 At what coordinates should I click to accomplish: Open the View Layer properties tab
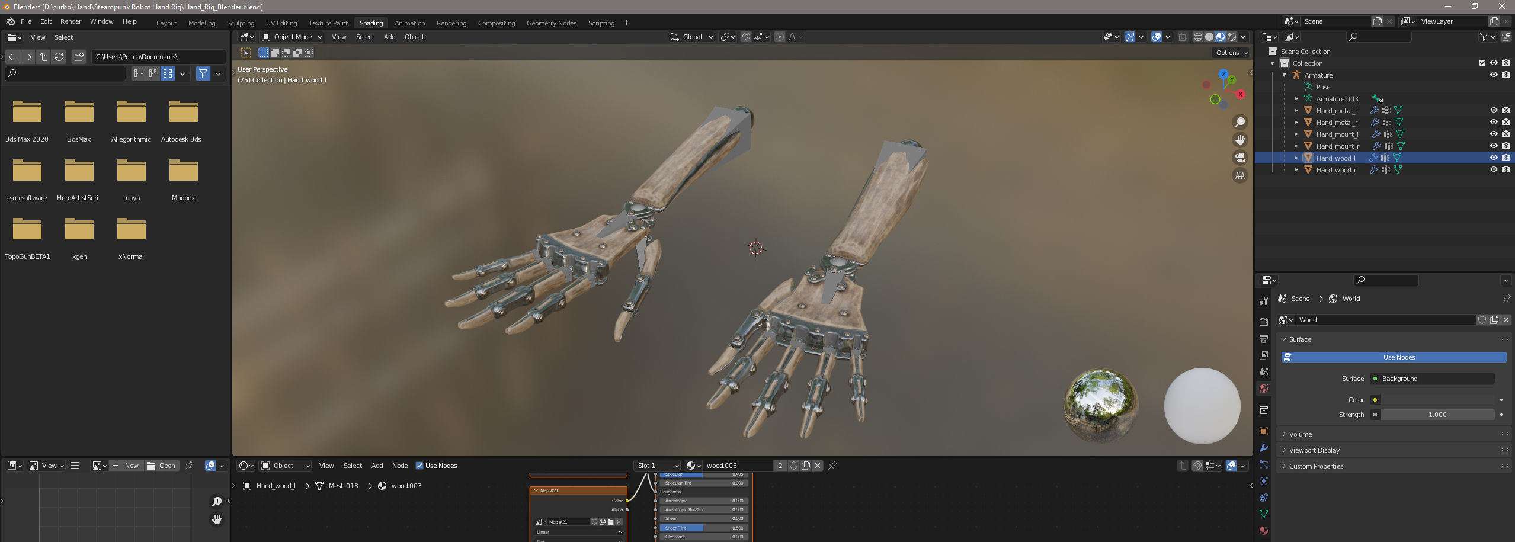[x=1264, y=355]
